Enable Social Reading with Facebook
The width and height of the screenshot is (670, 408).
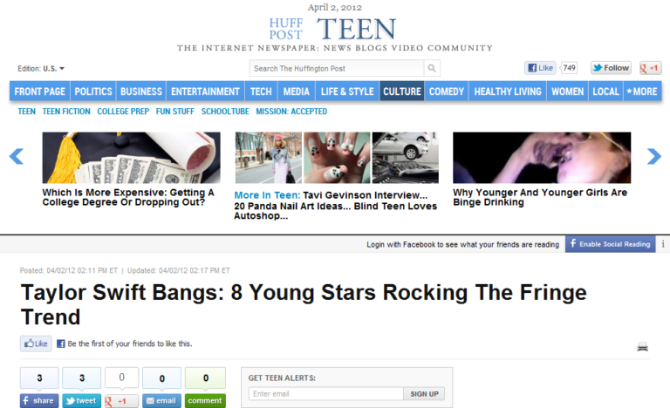610,244
